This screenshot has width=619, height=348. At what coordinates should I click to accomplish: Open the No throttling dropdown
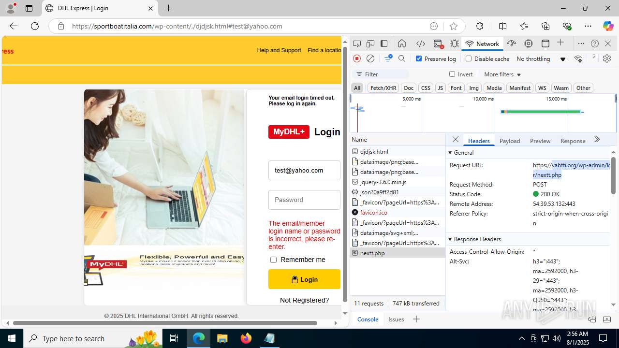pyautogui.click(x=541, y=58)
